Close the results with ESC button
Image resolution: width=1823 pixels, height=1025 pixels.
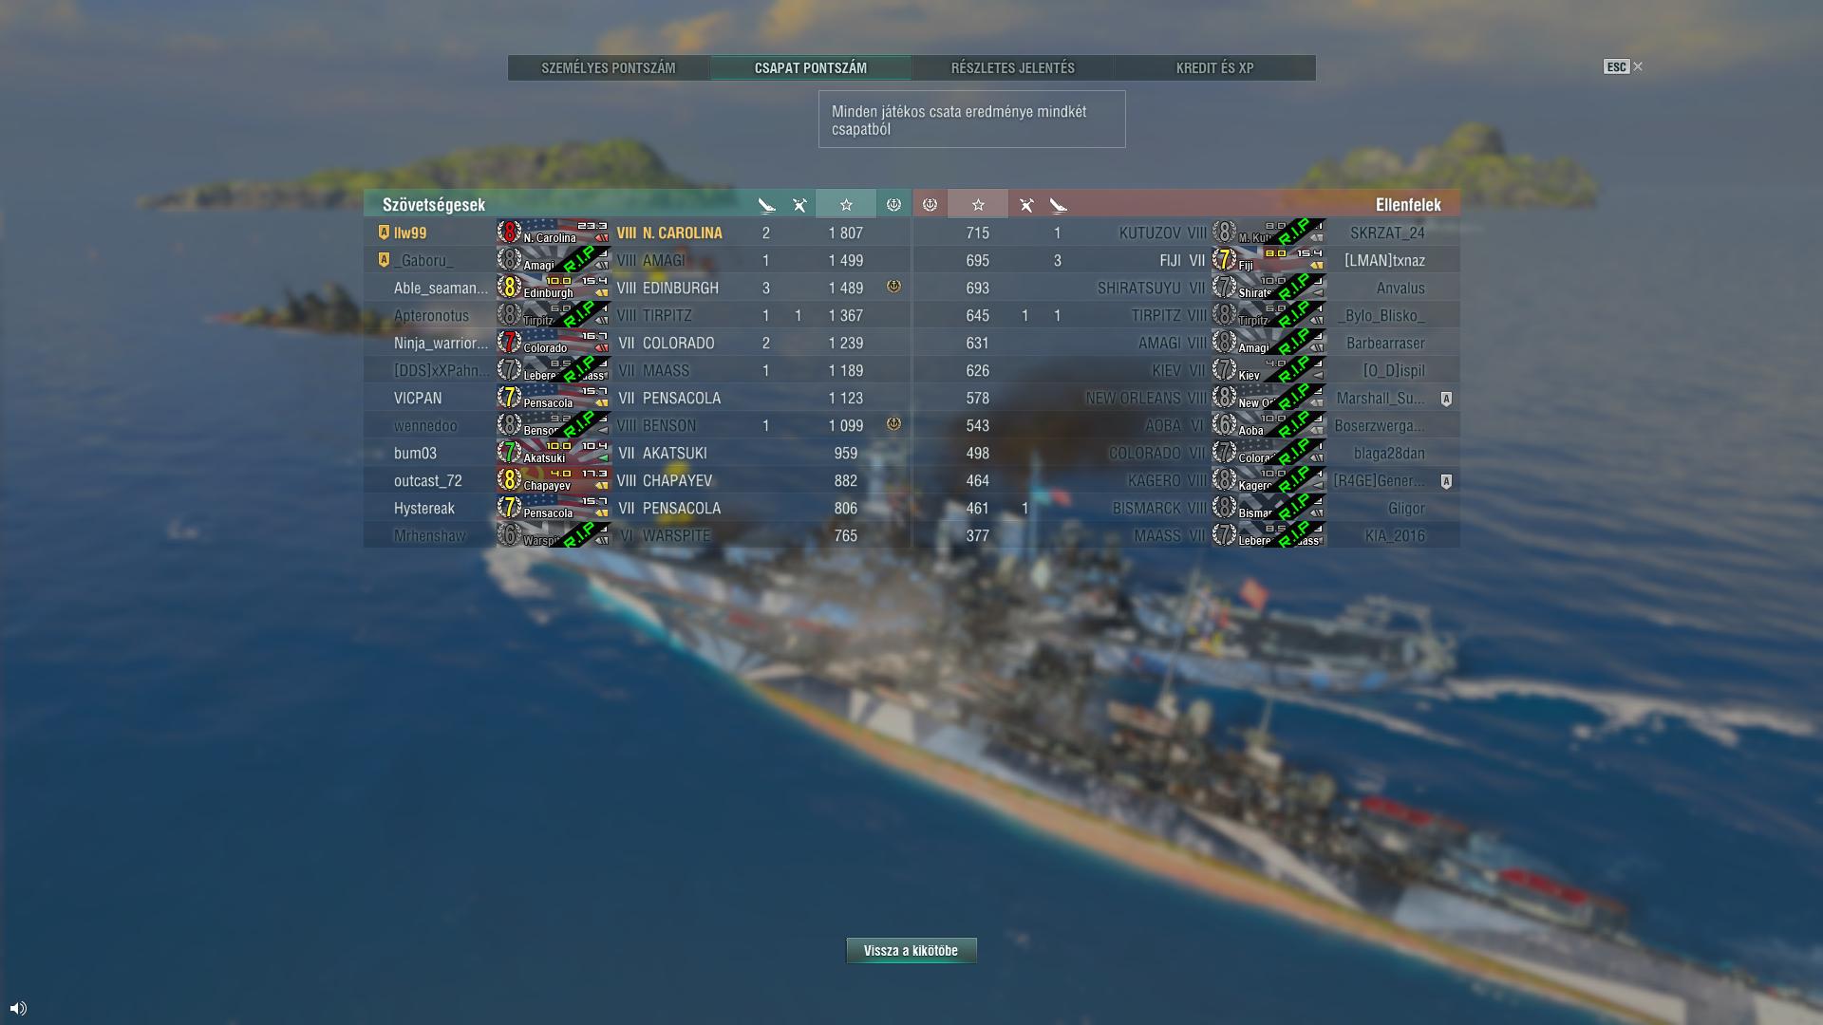pos(1623,66)
